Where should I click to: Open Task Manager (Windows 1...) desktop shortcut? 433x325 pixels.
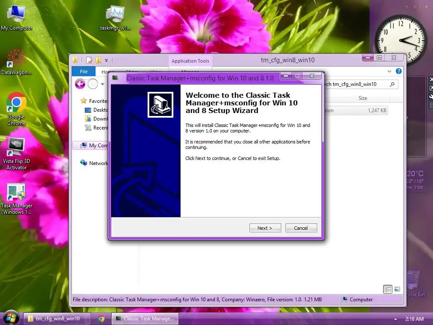pos(16,199)
